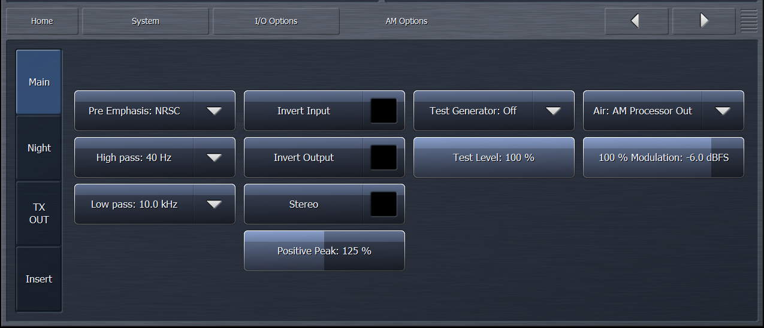764x328 pixels.
Task: Select the Night side tab
Action: 39,148
